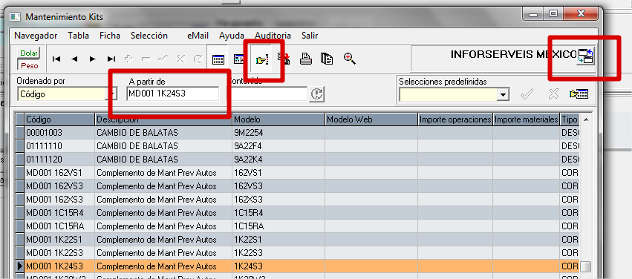
Task: Jump to the last record
Action: pyautogui.click(x=111, y=59)
